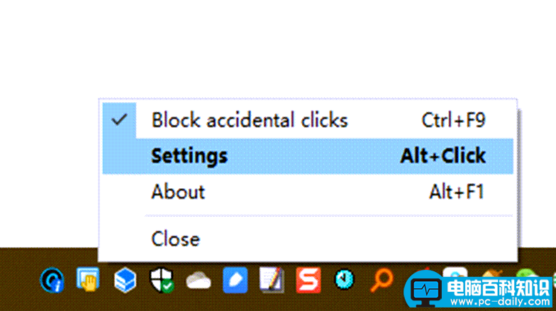Toggle the Block accidental clicks option
556x311 pixels.
[308, 120]
